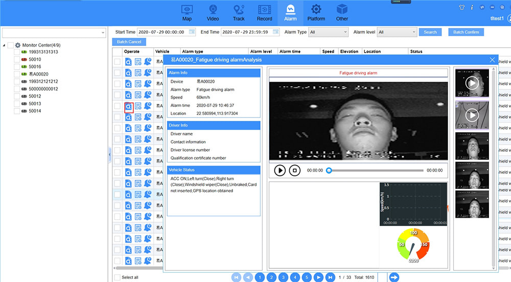Click the alarm table horizontal scrollbar
This screenshot has width=511, height=282.
138,268
